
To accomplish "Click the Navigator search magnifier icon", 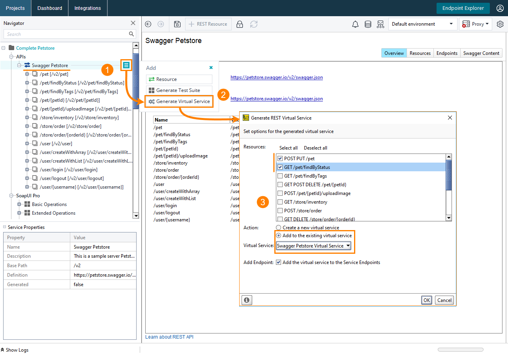I will [131, 34].
